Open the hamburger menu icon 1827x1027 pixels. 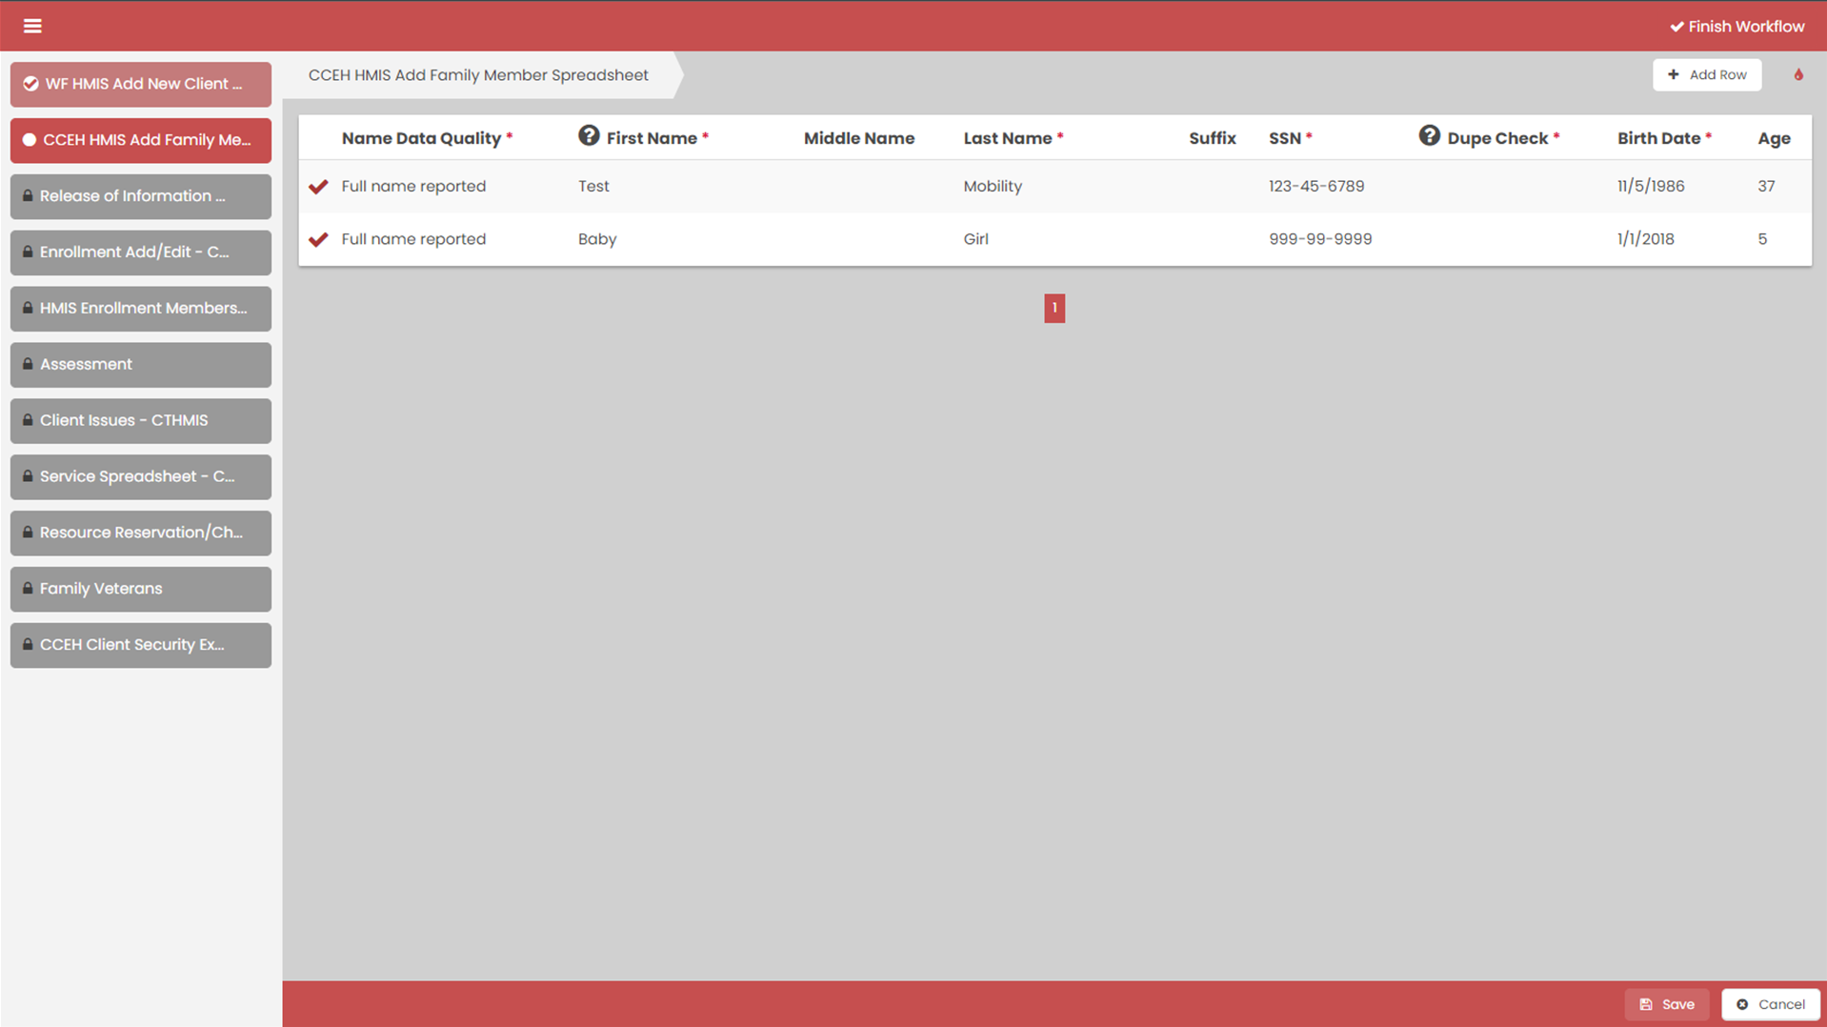coord(32,26)
